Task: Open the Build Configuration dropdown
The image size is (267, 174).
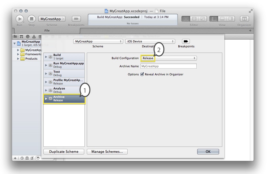Action: click(x=169, y=58)
